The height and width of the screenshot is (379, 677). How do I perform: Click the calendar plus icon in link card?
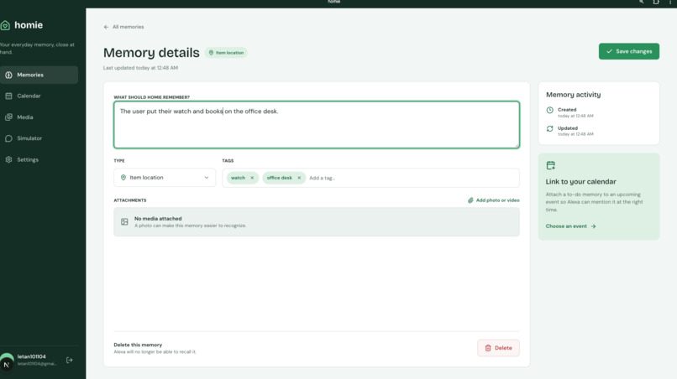click(x=550, y=165)
